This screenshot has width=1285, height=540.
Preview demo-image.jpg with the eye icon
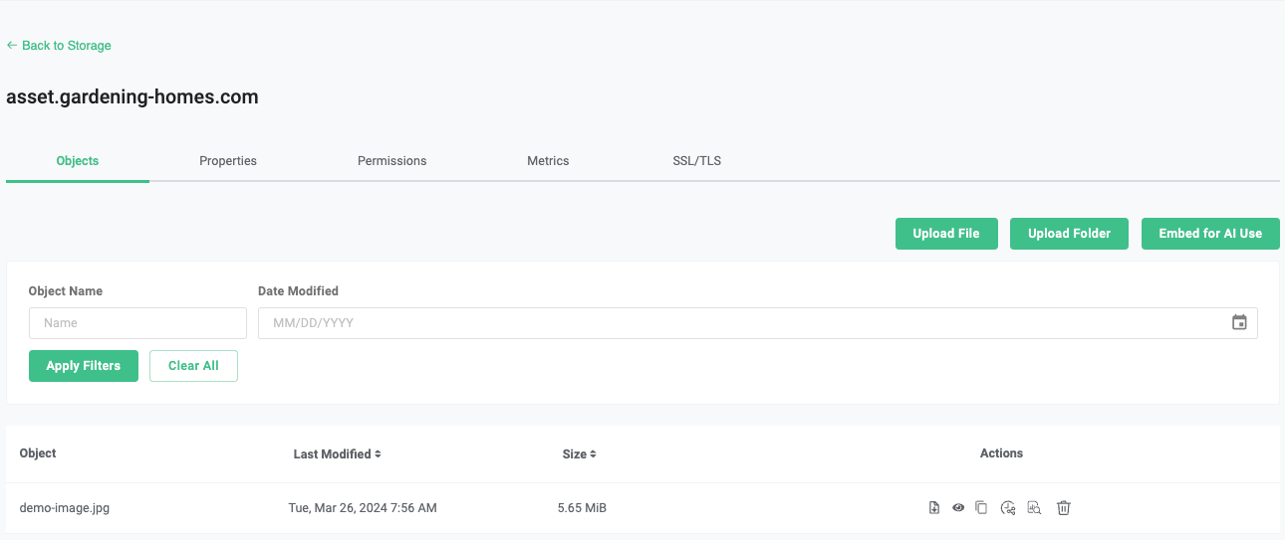coord(958,508)
